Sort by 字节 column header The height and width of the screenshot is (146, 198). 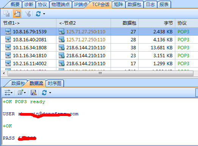coord(157,23)
